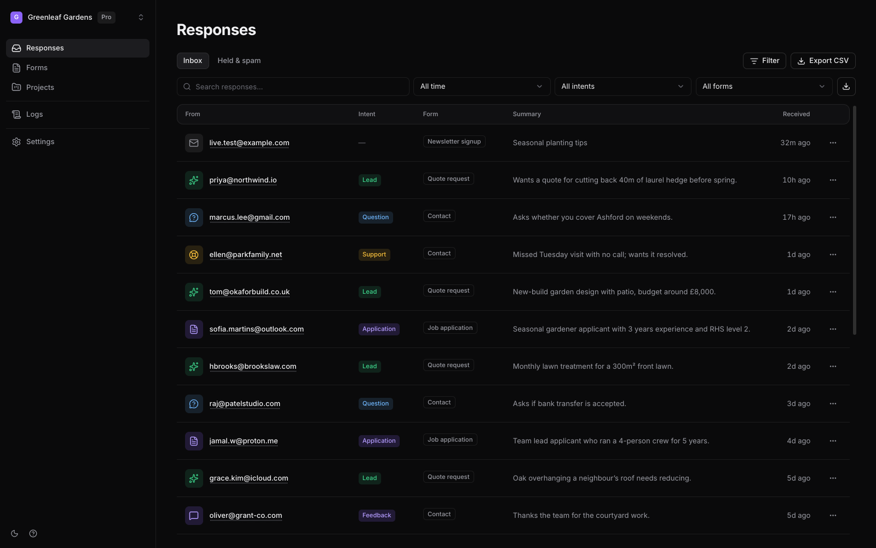
Task: Click the lead sparkle icon for priya@northwind.io
Action: point(194,180)
